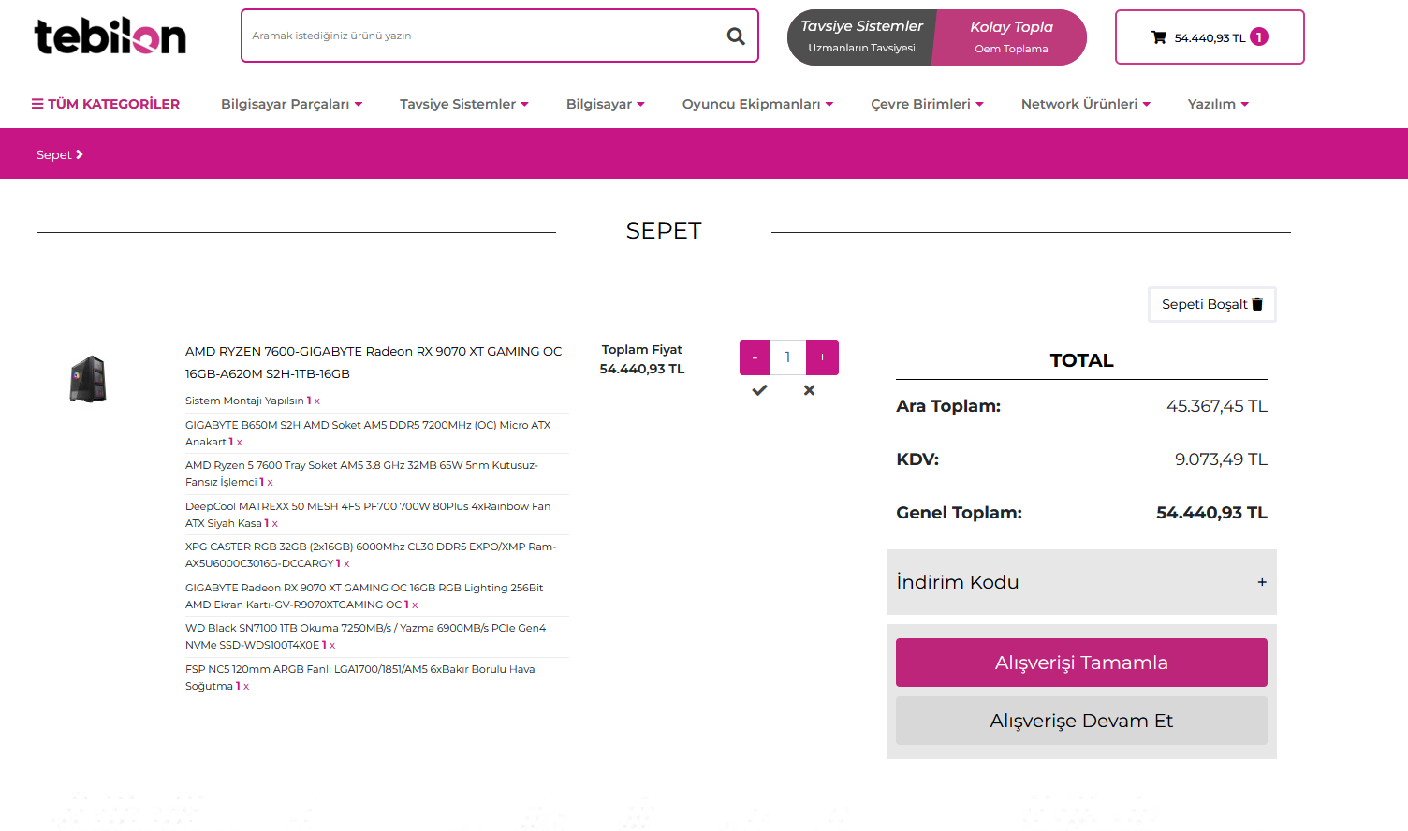Click the Ara Toplam 45.367,45 TL value
The height and width of the screenshot is (831, 1408).
pyautogui.click(x=1216, y=406)
